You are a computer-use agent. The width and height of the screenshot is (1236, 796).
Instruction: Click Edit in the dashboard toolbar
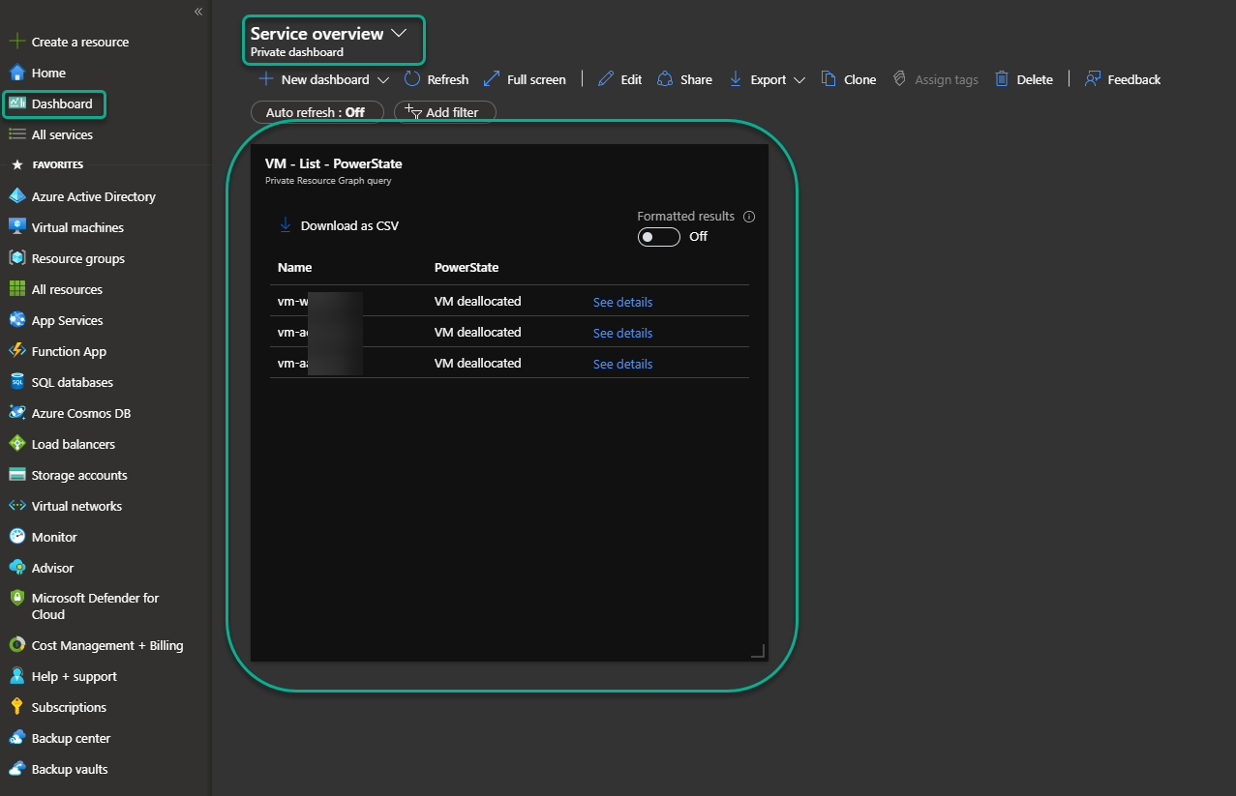[619, 79]
